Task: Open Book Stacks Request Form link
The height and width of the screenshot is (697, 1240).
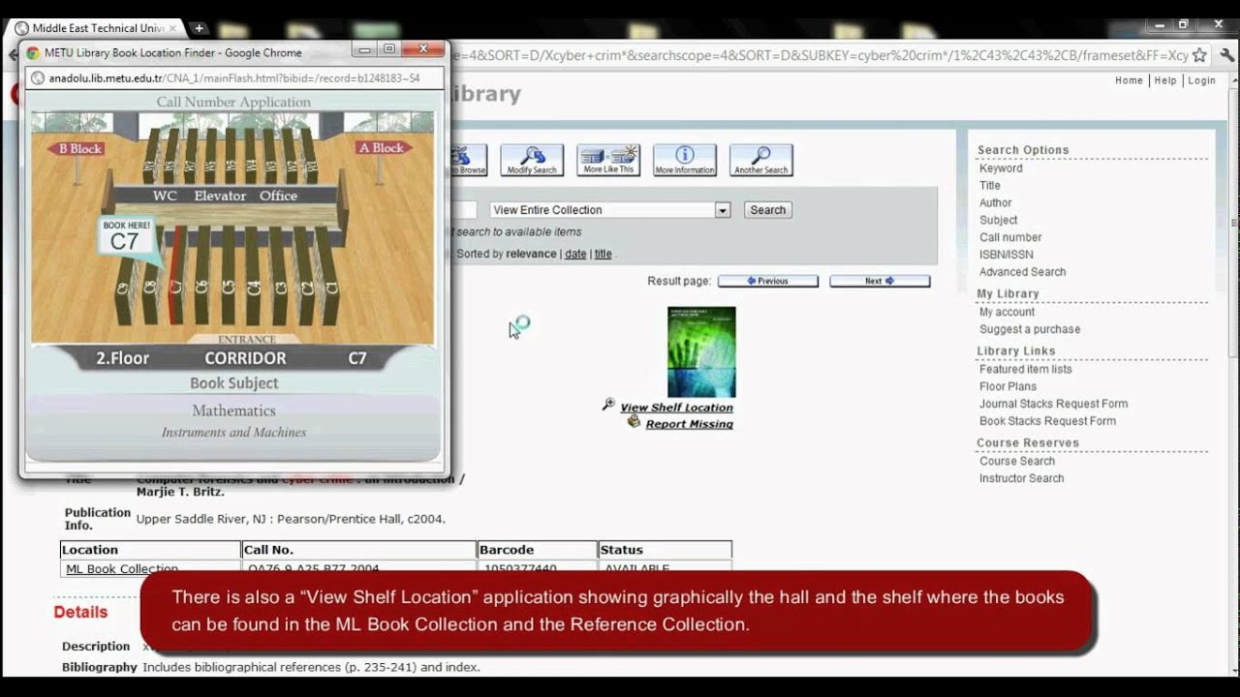Action: [1047, 421]
